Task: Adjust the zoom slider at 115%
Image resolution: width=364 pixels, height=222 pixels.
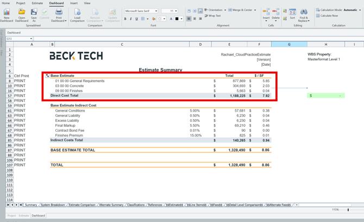Action: (348, 209)
